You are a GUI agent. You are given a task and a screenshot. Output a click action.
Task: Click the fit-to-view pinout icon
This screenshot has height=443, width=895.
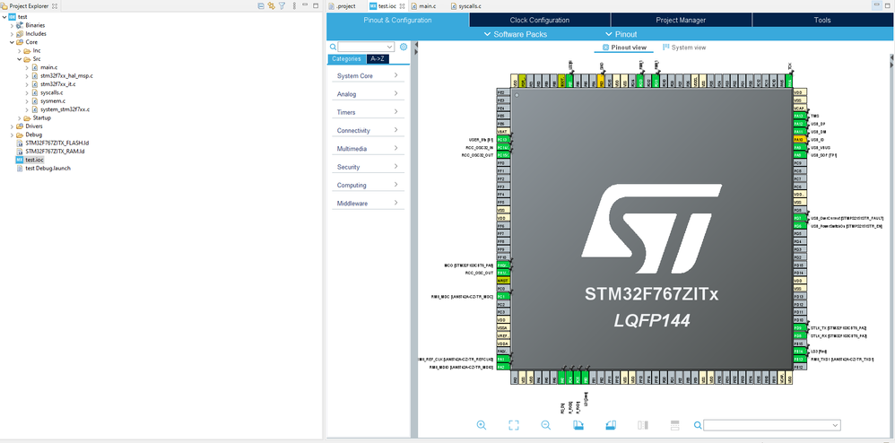[x=514, y=425]
